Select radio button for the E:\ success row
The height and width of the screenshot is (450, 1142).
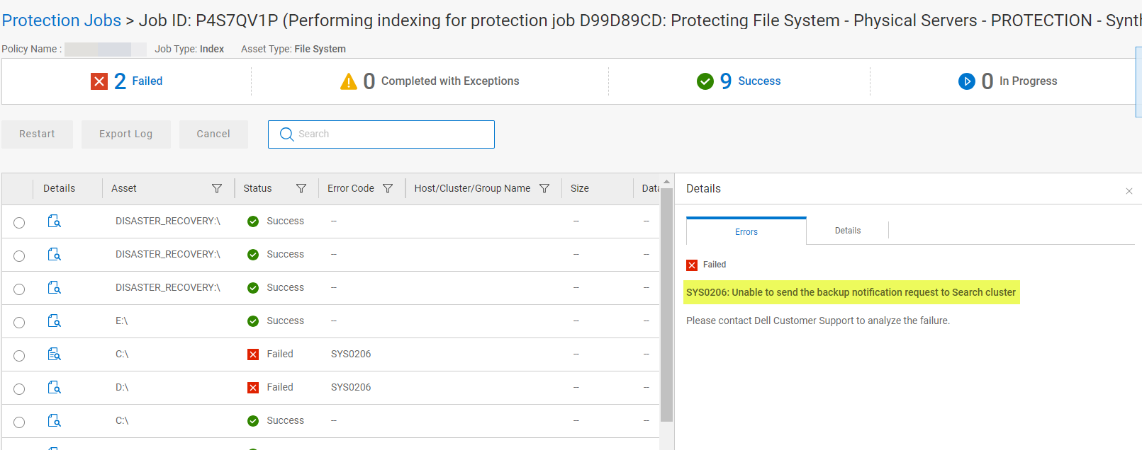coord(19,321)
